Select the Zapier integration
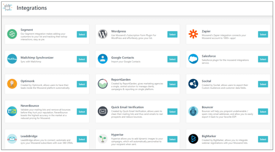Screen dimensions: 275x152 [x=263, y=35]
